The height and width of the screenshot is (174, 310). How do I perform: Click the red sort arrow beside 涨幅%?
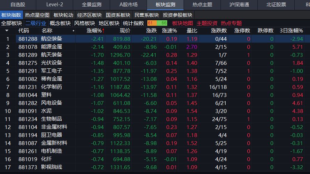pos(103,31)
